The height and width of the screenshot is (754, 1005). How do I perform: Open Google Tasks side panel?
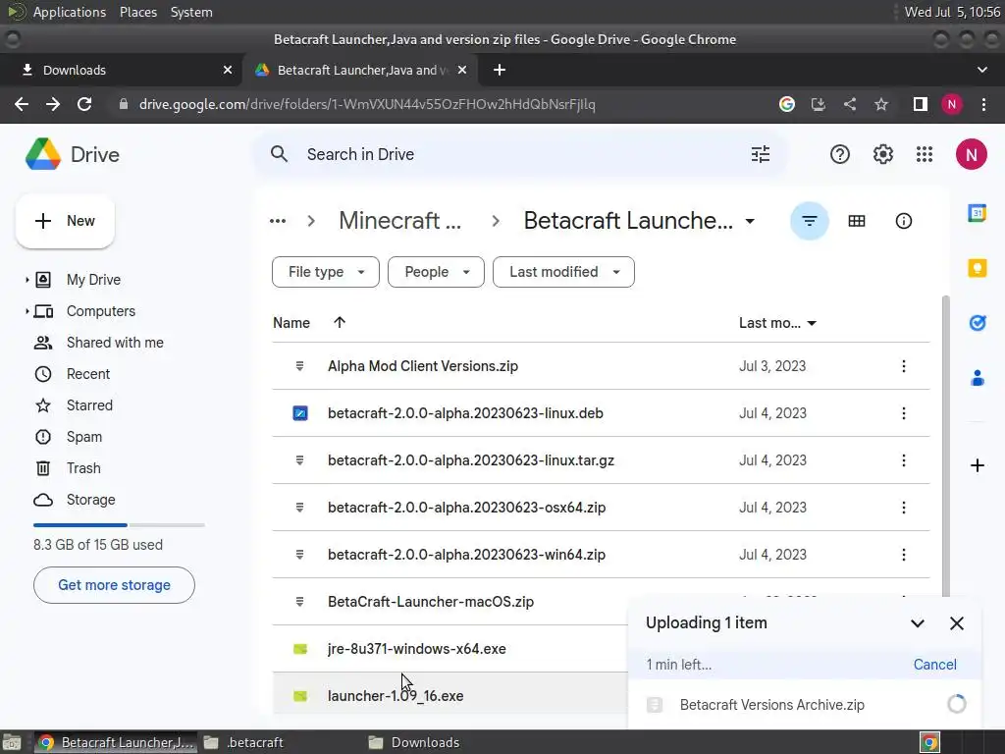coord(977,323)
